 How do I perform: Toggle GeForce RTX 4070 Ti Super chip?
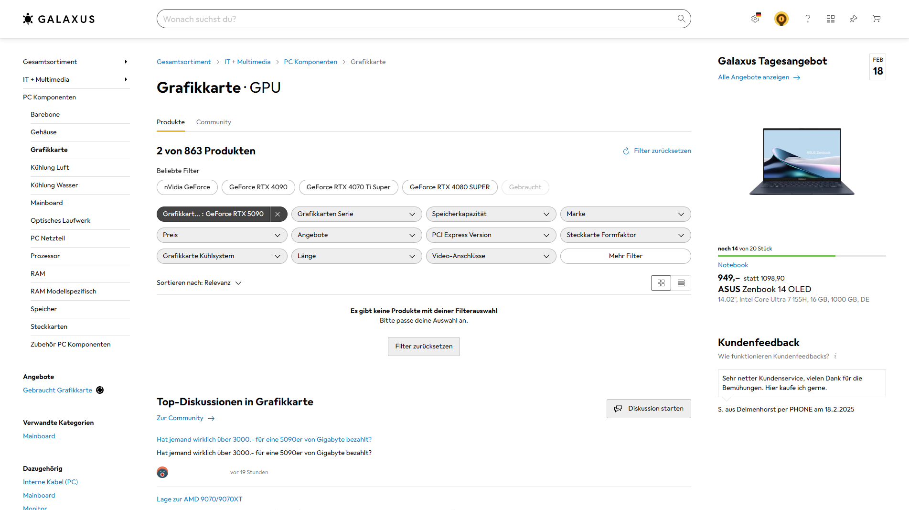point(349,187)
